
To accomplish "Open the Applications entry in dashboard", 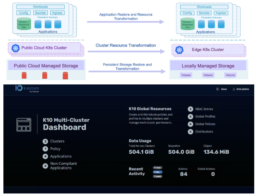I will (x=61, y=156).
